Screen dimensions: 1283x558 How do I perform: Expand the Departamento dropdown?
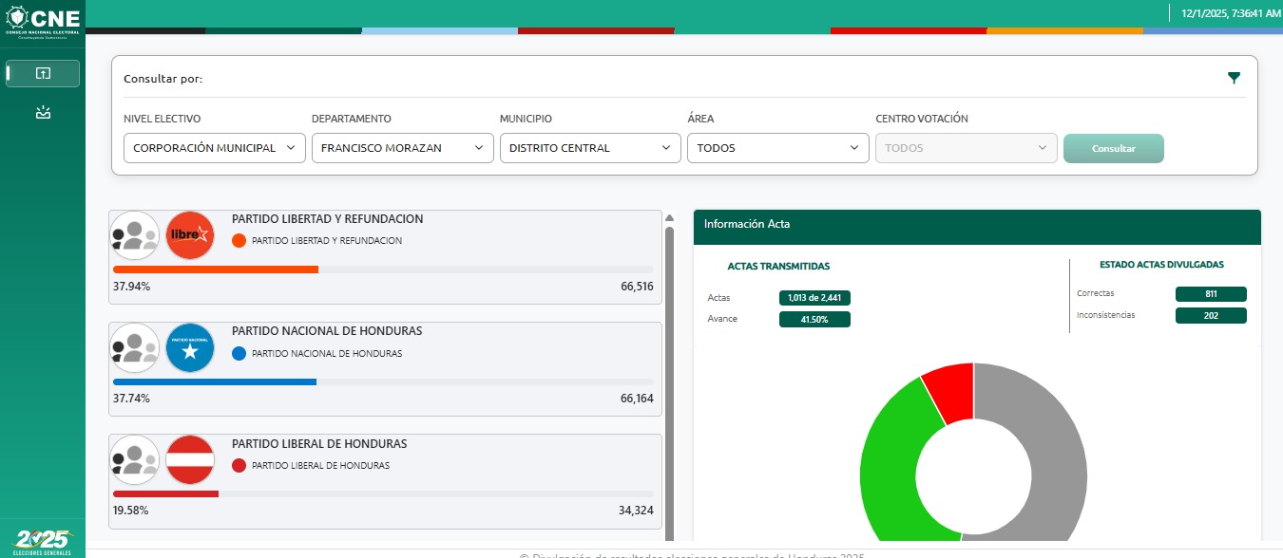(403, 148)
